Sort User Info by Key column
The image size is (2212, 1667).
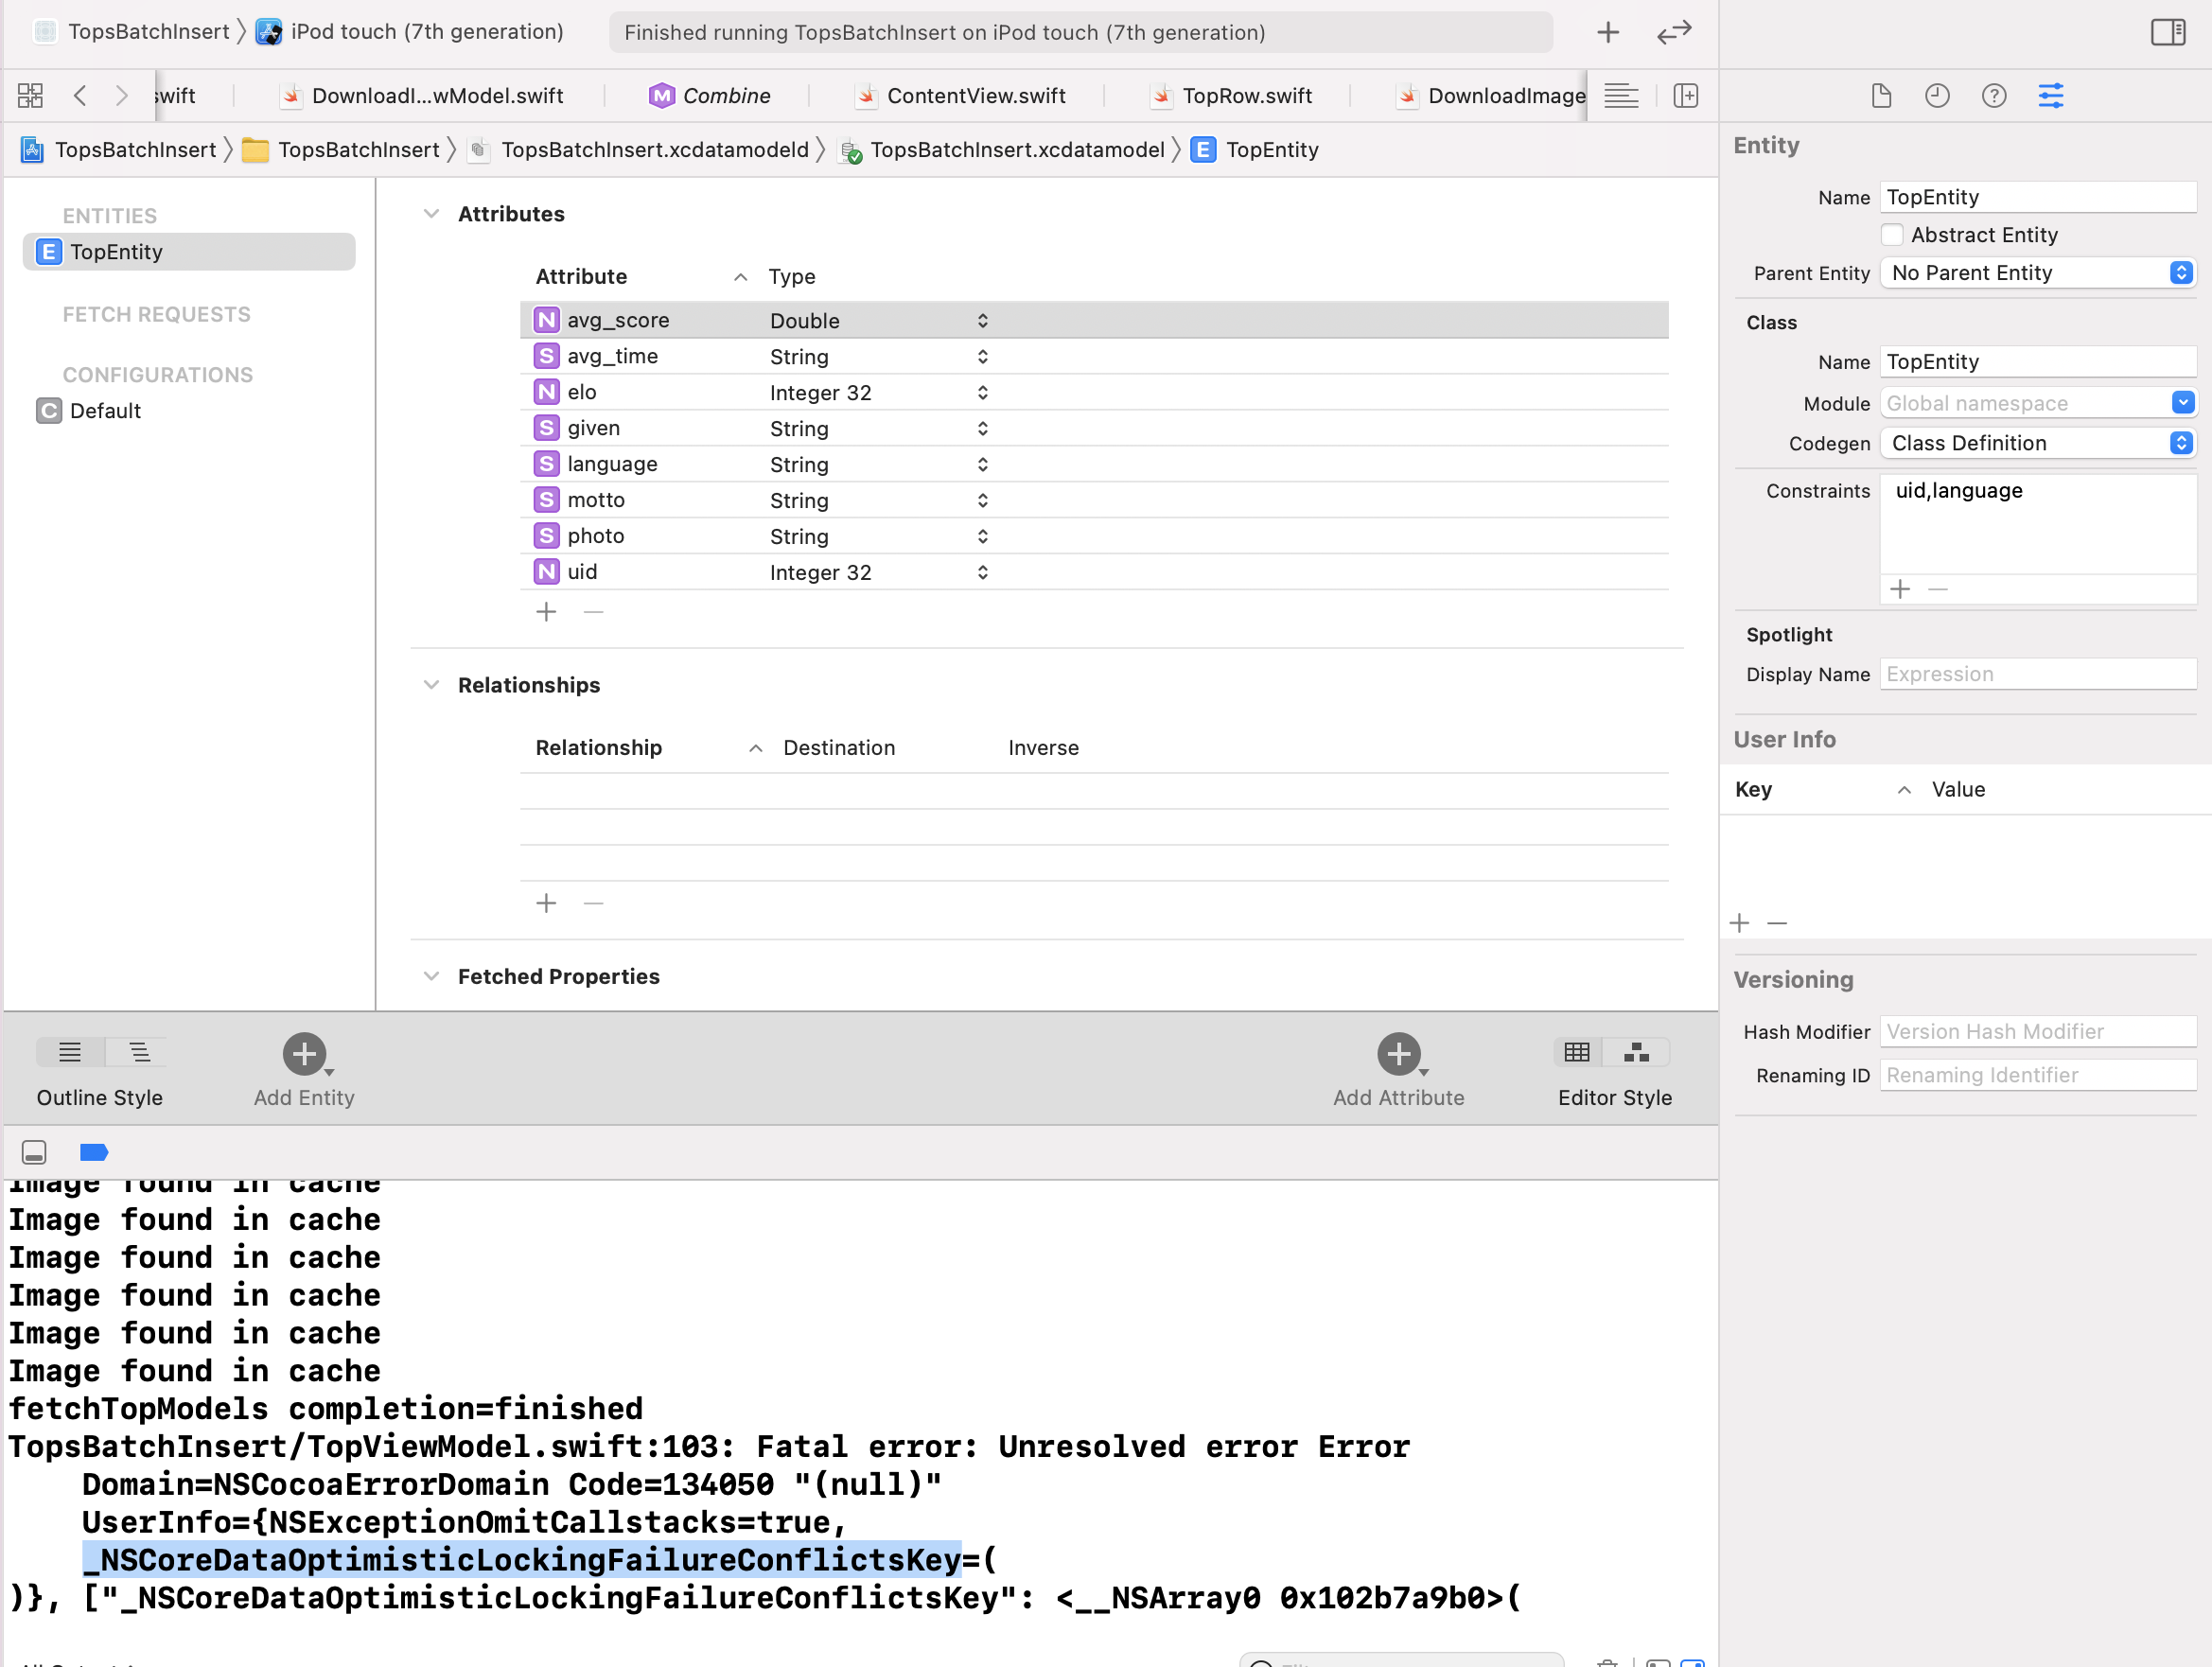coord(1822,789)
